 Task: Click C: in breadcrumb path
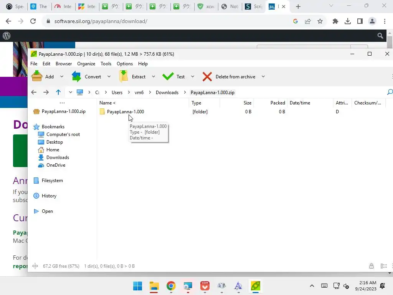pos(97,92)
